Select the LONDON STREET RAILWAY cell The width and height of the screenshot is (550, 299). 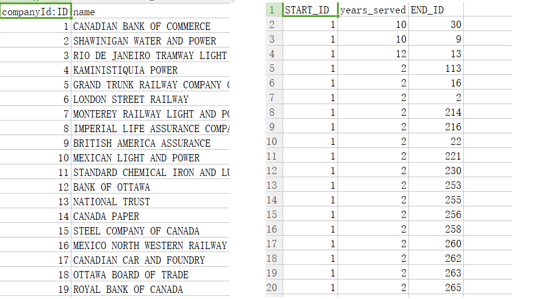coord(151,99)
